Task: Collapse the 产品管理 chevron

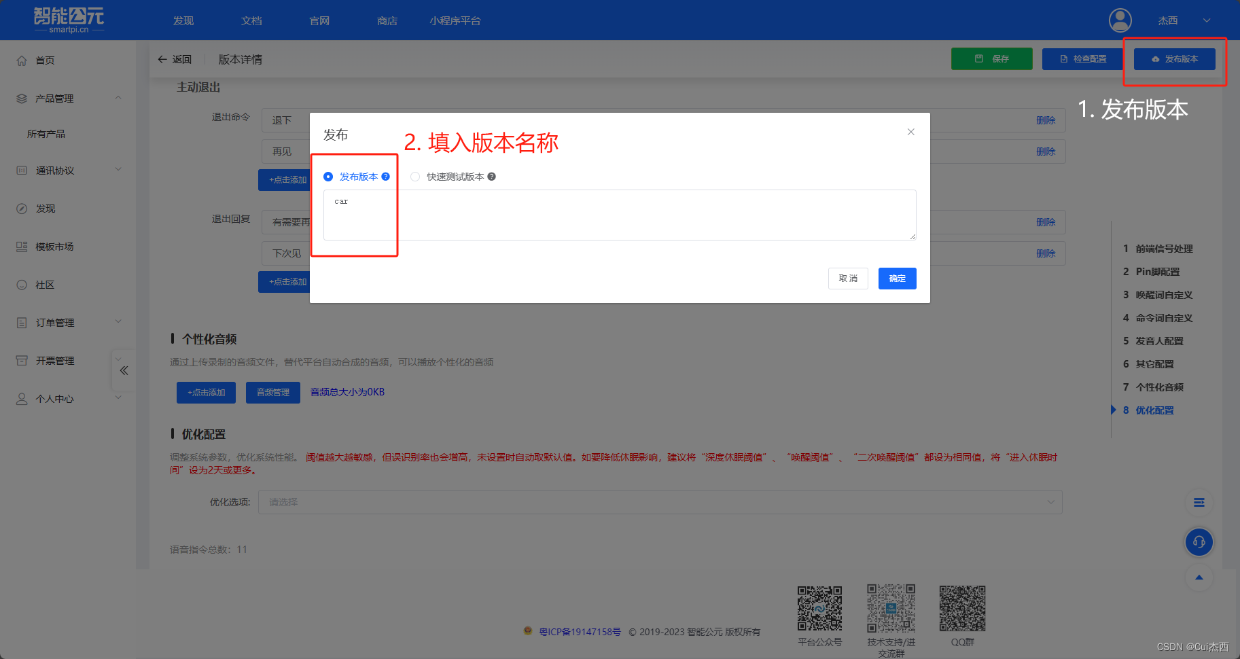Action: pyautogui.click(x=118, y=98)
